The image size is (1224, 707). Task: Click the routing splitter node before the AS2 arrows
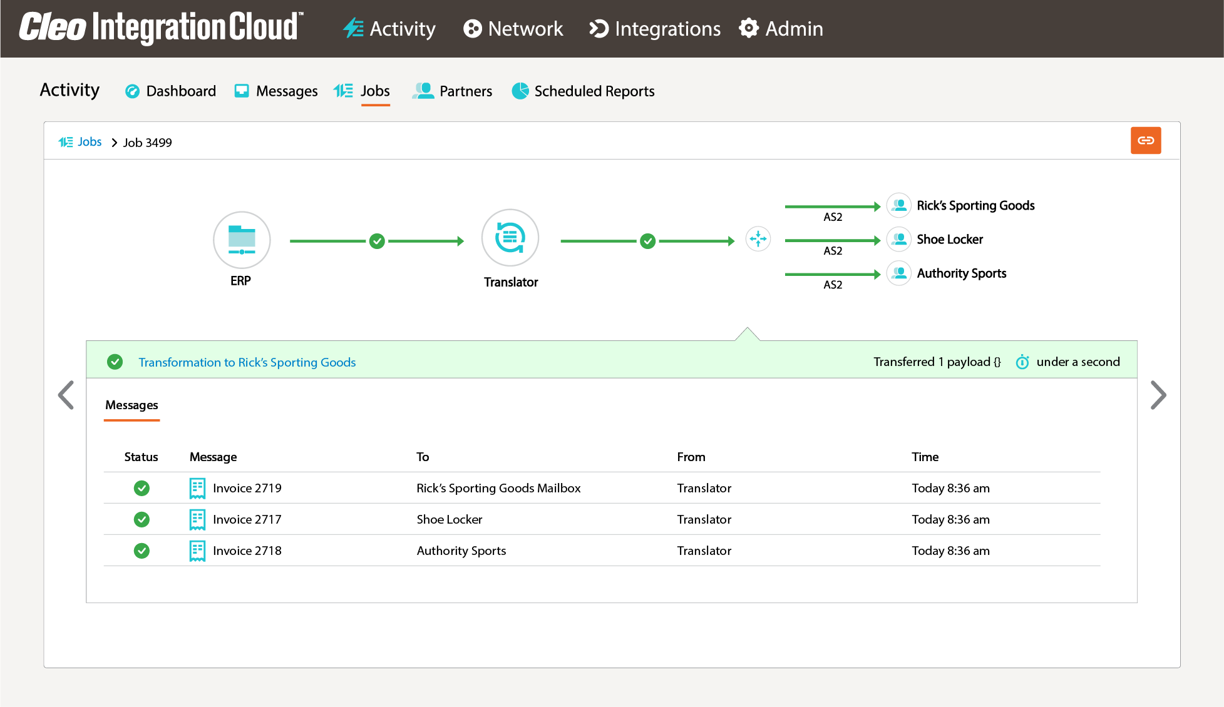pyautogui.click(x=758, y=239)
